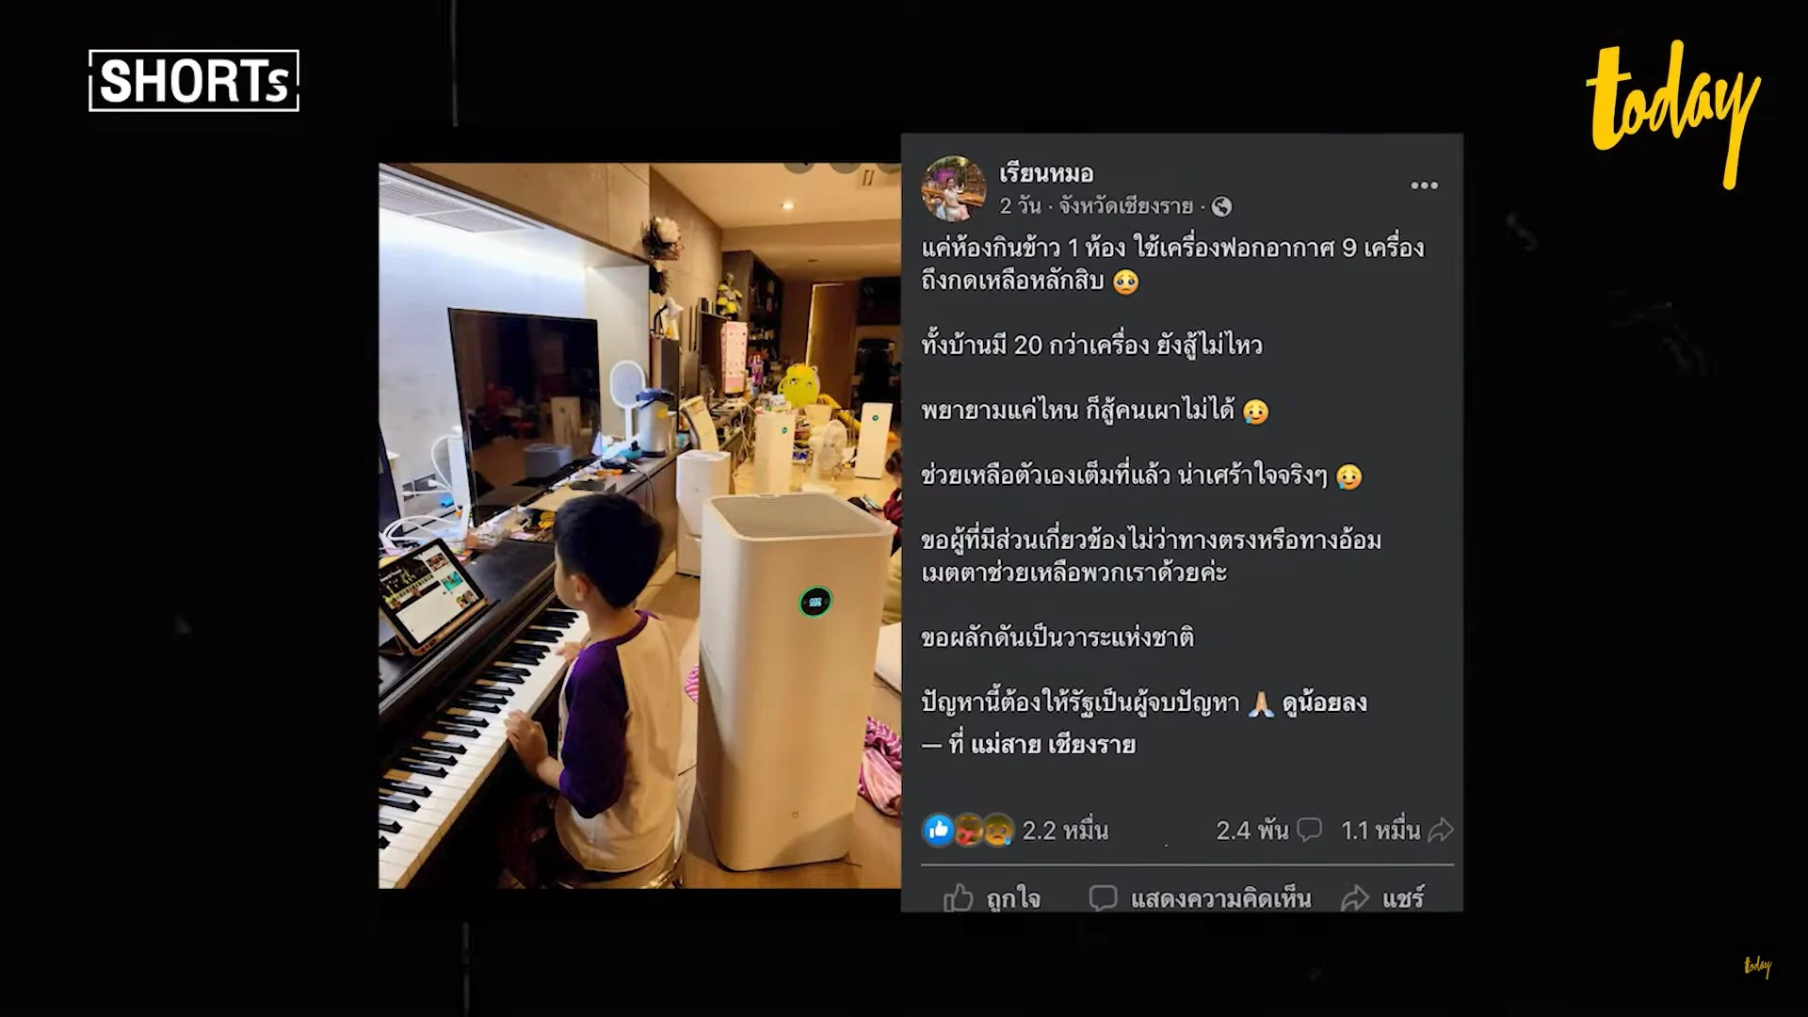Click the 2 วัน post timestamp

tap(1020, 205)
